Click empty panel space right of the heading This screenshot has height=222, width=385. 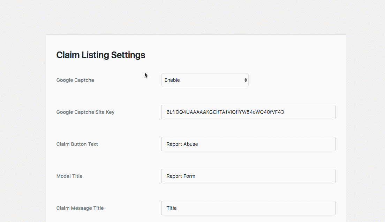coord(244,55)
